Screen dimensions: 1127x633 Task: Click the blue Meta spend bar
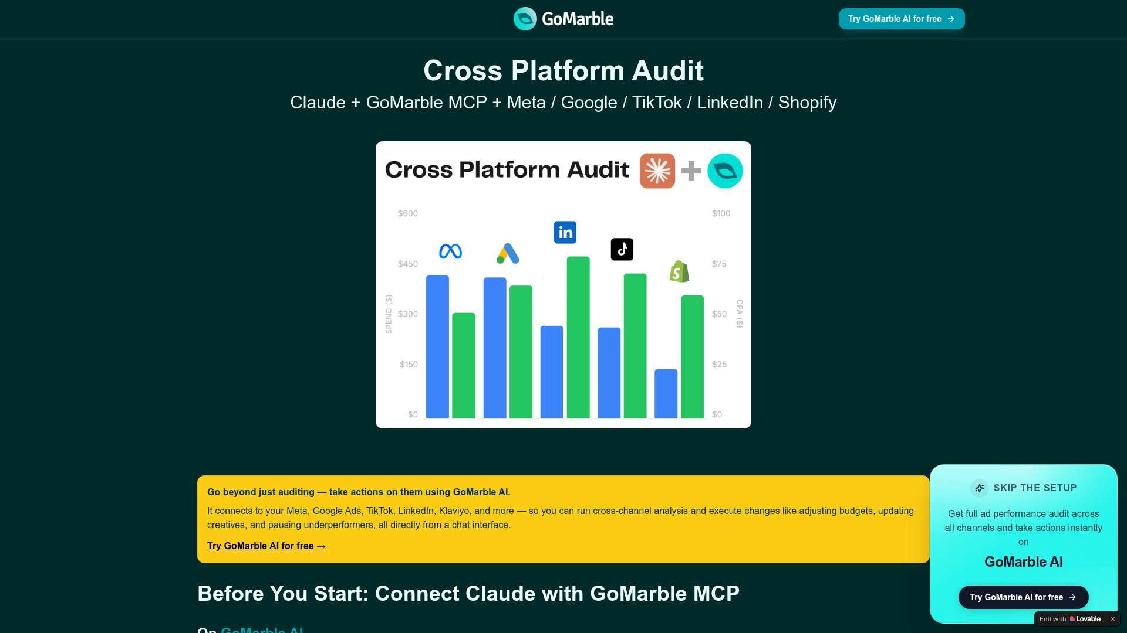(437, 346)
